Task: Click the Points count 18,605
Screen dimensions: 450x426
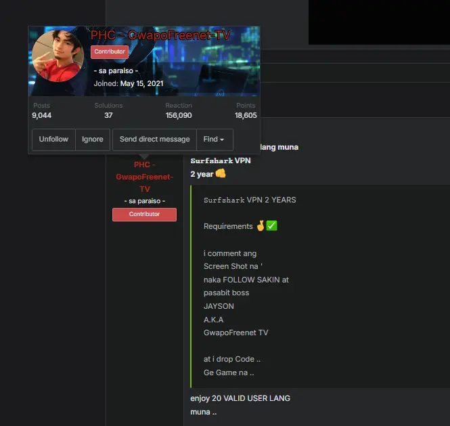Action: (x=246, y=116)
